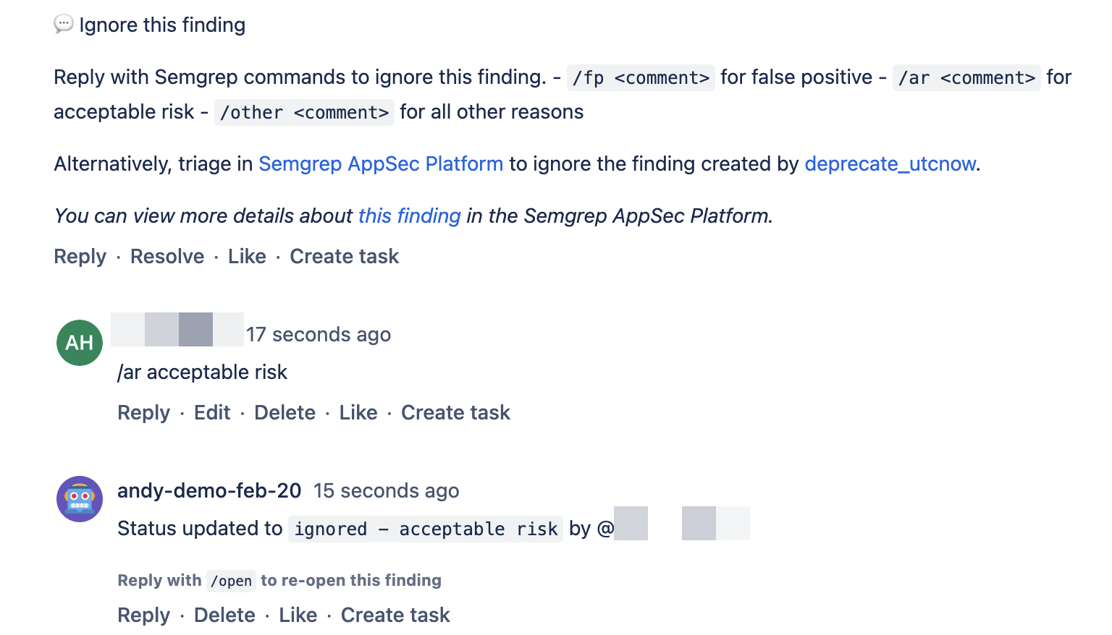
Task: Delete the status update comment
Action: [x=224, y=615]
